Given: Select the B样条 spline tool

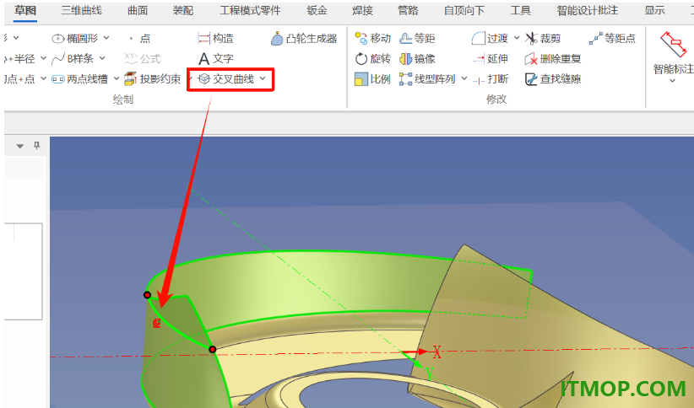Looking at the screenshot, I should [x=73, y=58].
